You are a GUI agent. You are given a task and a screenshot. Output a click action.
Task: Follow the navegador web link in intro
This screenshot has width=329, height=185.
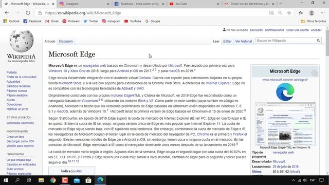click(x=95, y=66)
